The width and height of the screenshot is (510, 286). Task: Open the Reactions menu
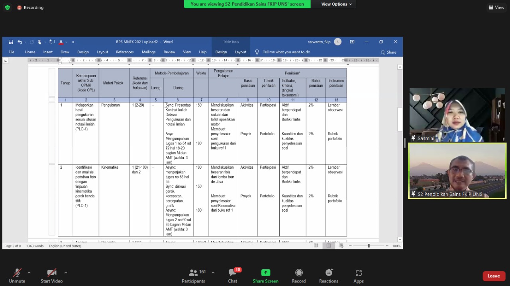pyautogui.click(x=329, y=273)
